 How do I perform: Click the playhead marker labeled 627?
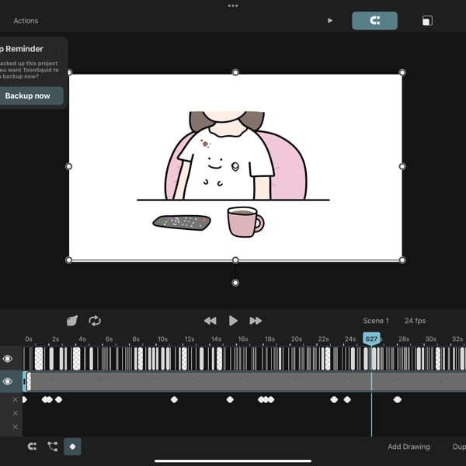(371, 339)
